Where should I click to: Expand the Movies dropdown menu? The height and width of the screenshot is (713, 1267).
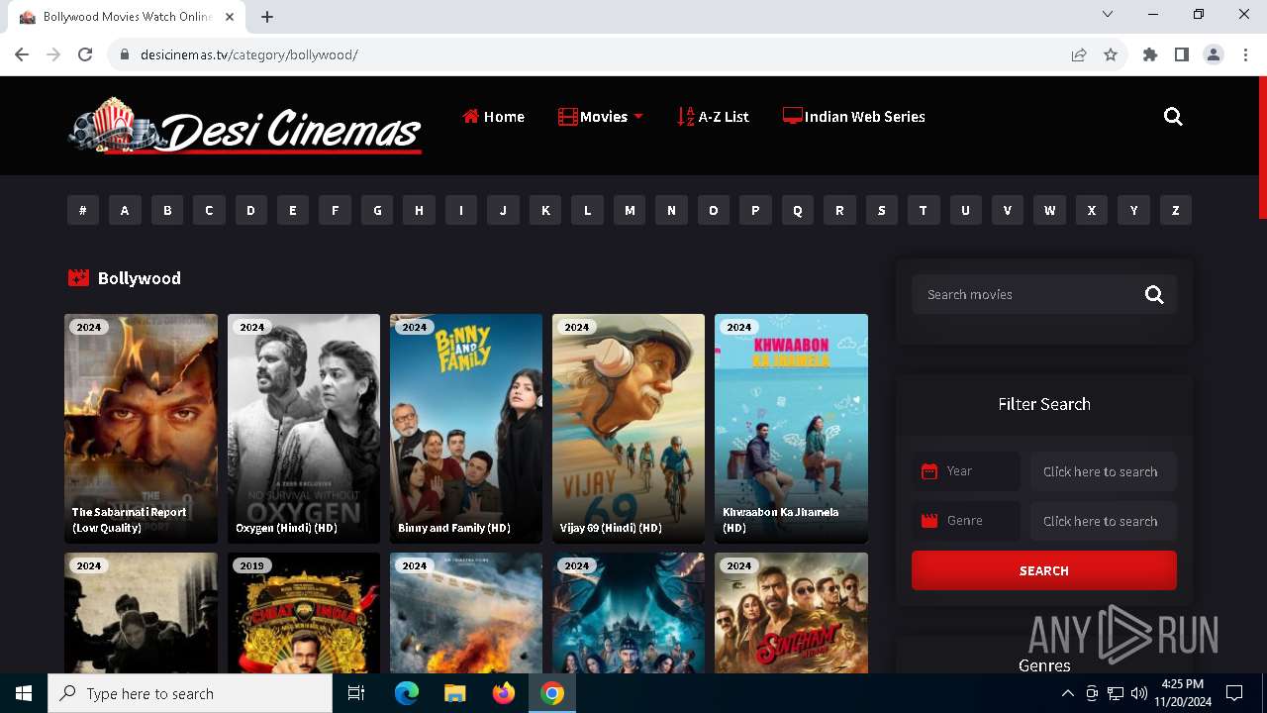[601, 117]
